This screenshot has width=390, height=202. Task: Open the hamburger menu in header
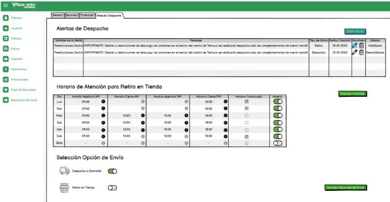coord(5,5)
